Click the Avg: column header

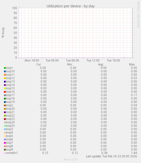click(x=101, y=65)
